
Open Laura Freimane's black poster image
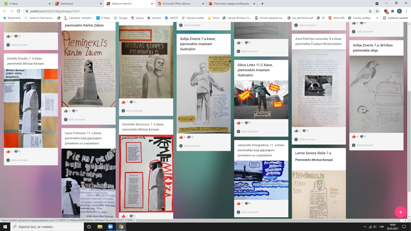88,183
